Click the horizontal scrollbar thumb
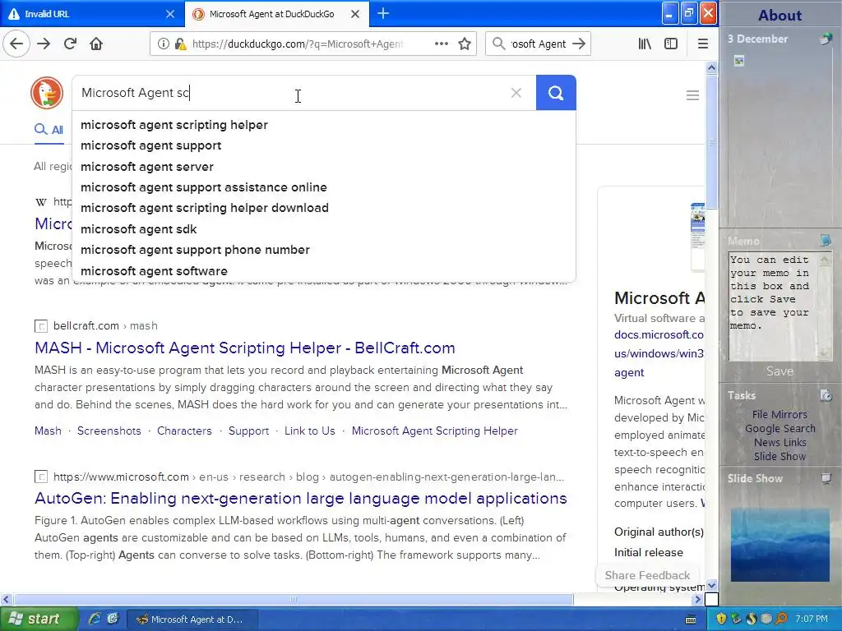The image size is (842, 631). click(x=294, y=599)
